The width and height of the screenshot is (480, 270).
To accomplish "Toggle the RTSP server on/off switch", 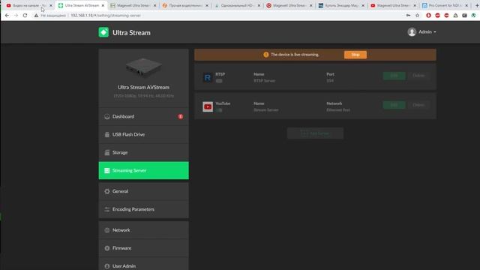I will click(219, 81).
